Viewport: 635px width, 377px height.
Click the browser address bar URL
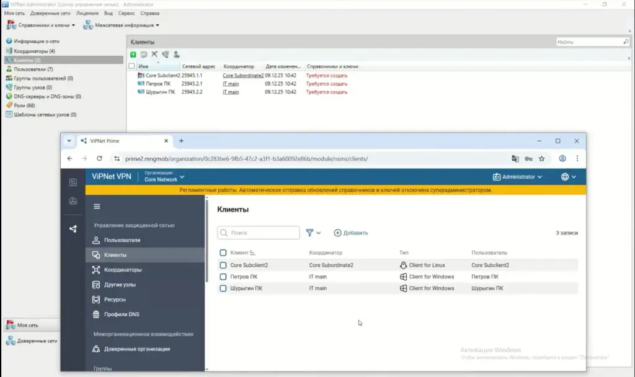[x=246, y=159]
